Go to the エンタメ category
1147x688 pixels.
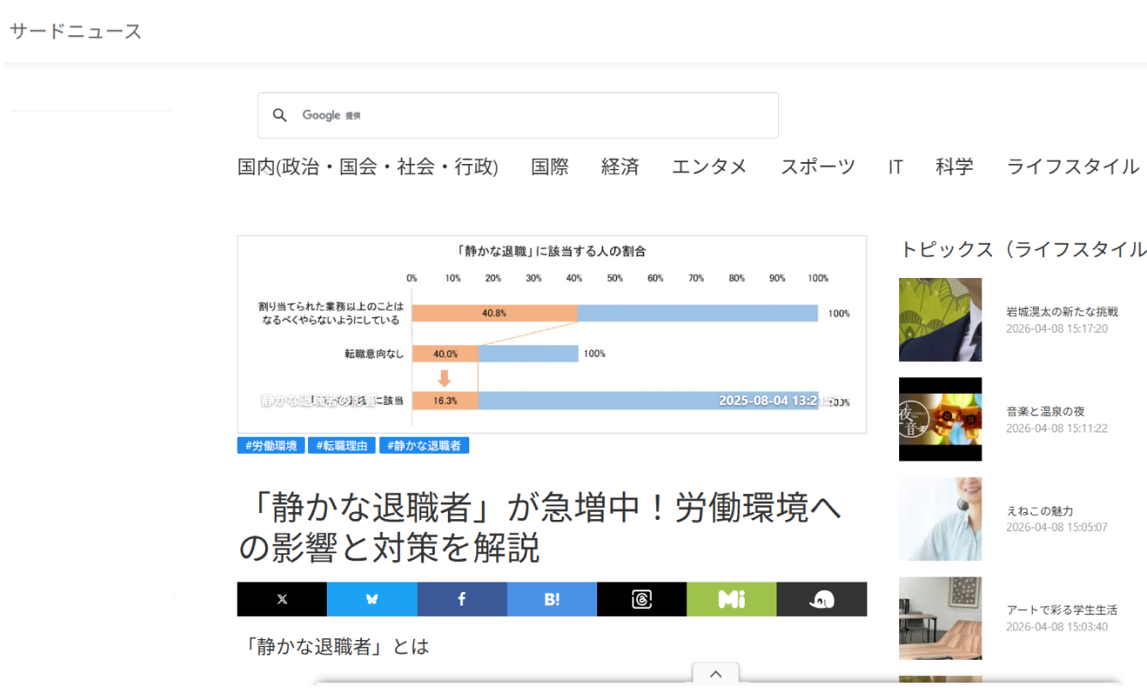709,166
